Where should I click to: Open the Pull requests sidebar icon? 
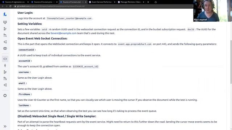click(x=5, y=79)
